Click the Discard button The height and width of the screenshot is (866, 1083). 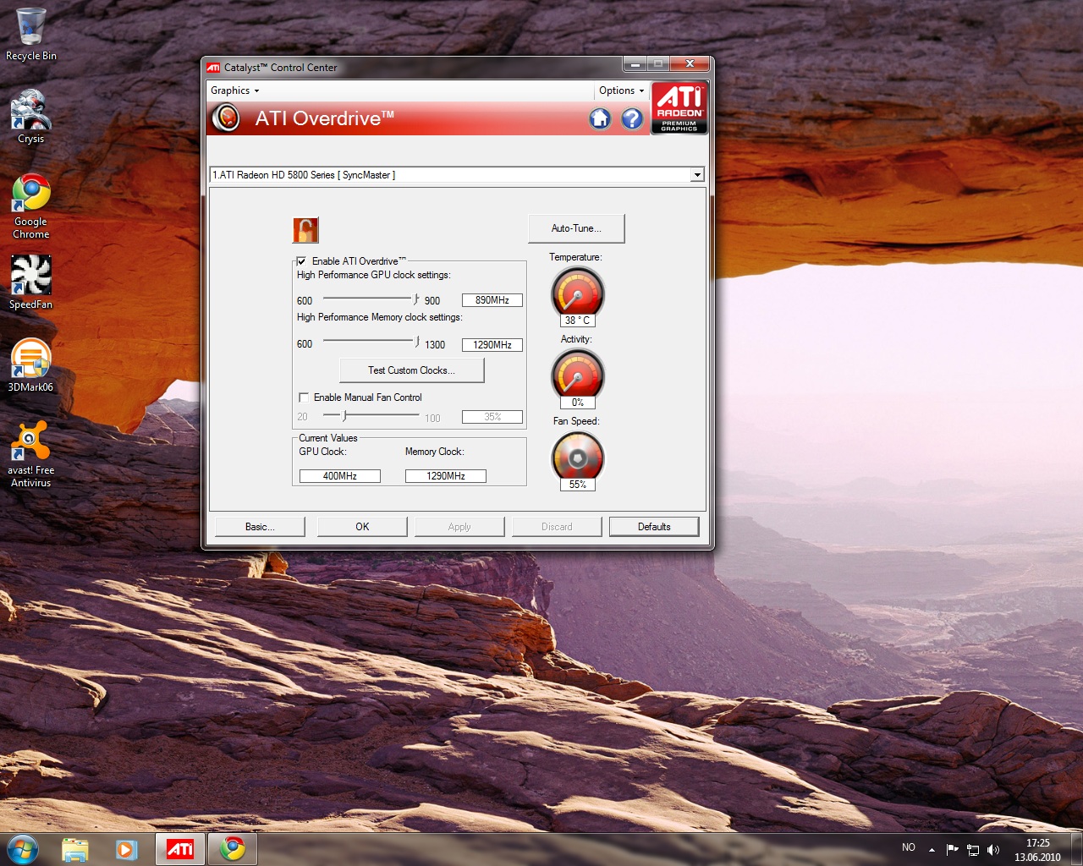point(557,527)
